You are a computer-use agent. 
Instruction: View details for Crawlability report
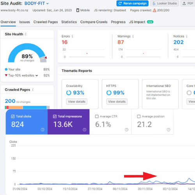[x=77, y=102]
